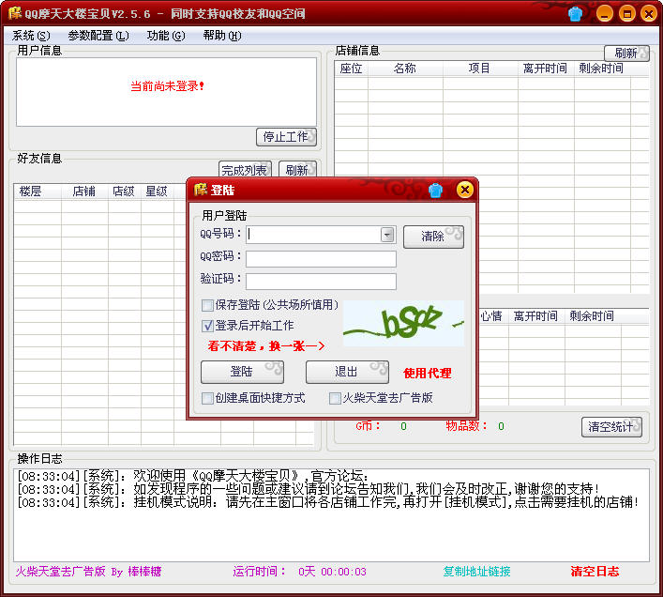Click the 名称 column header
Viewport: 663px width, 597px height.
coord(405,69)
